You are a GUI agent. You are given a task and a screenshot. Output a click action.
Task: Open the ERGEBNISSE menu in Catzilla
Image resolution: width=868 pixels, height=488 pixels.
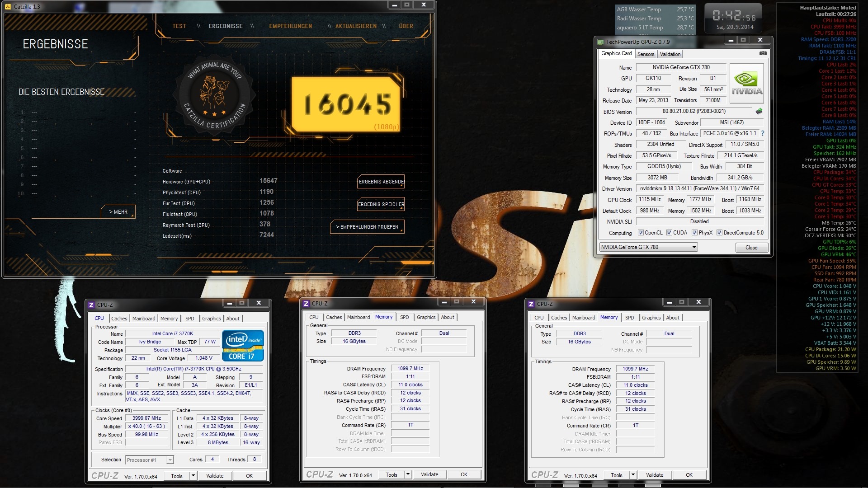click(226, 26)
